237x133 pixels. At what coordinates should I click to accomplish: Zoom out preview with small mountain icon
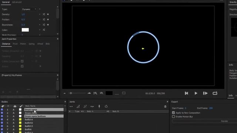(x=64, y=93)
